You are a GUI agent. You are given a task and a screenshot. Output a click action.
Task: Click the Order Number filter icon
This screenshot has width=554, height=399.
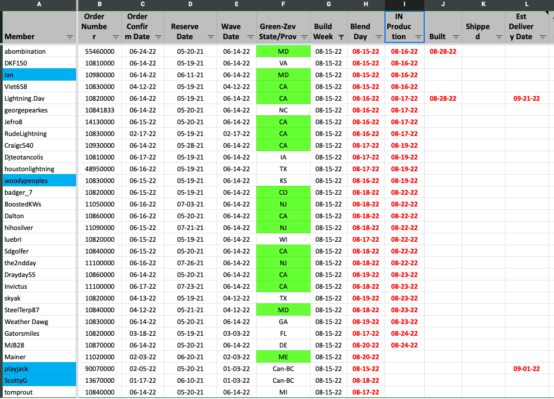pos(115,37)
